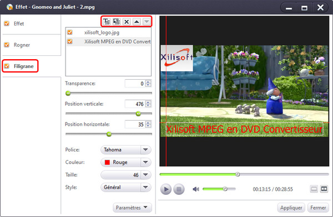333x217 pixels.
Task: Toggle the Effet checkbox
Action: click(7, 23)
